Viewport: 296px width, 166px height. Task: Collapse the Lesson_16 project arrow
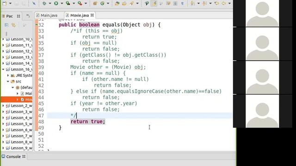tap(3, 69)
